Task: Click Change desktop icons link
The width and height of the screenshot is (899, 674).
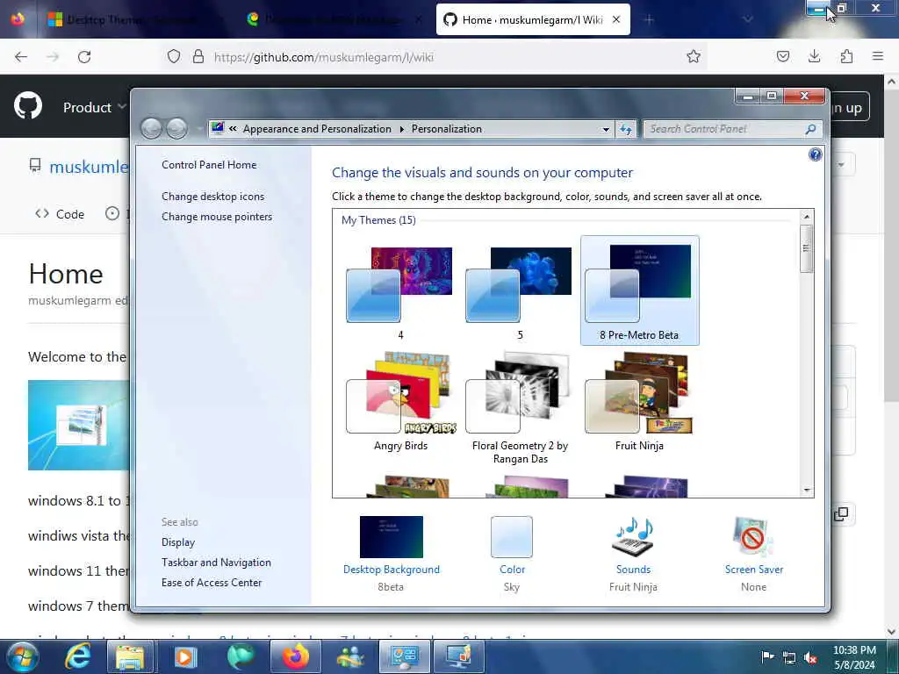Action: click(x=212, y=197)
